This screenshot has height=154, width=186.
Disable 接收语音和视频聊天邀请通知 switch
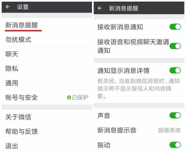tap(175, 46)
